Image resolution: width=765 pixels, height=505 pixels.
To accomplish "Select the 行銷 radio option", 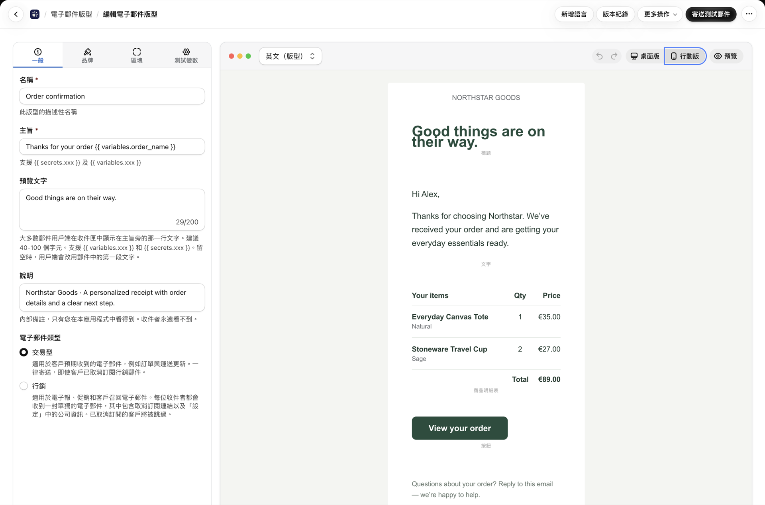I will (24, 386).
